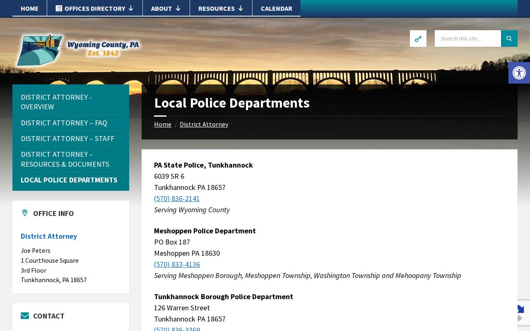530x331 pixels.
Task: Expand the About menu arrow
Action: coord(178,8)
